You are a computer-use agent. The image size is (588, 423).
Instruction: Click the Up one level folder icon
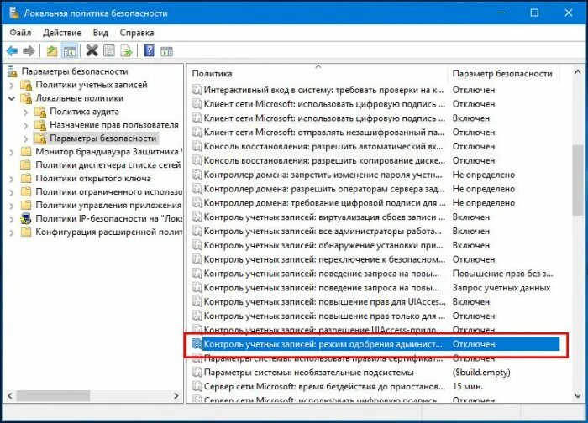coord(52,50)
